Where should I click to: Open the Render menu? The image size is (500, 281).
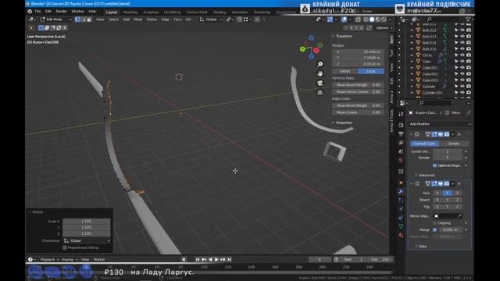pos(61,12)
